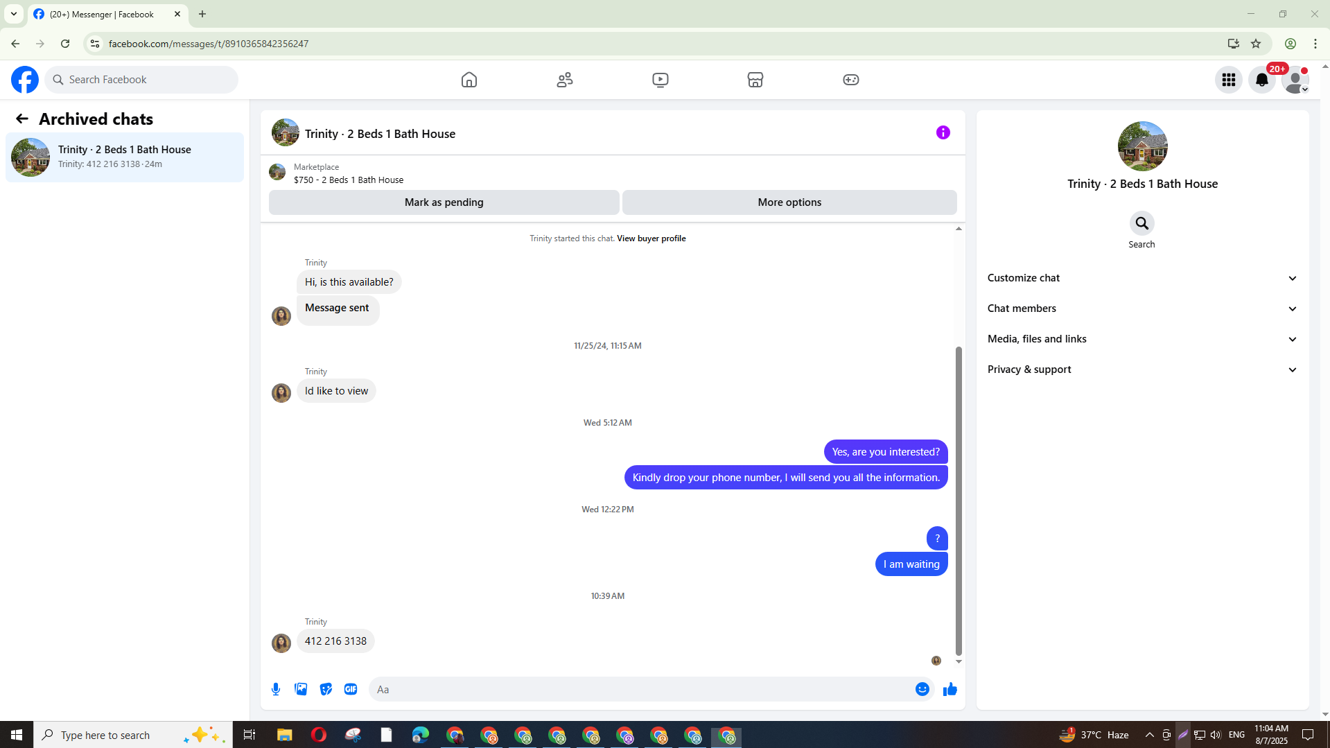Open the Marketplace icon in top navigation
This screenshot has height=748, width=1330.
click(x=755, y=80)
